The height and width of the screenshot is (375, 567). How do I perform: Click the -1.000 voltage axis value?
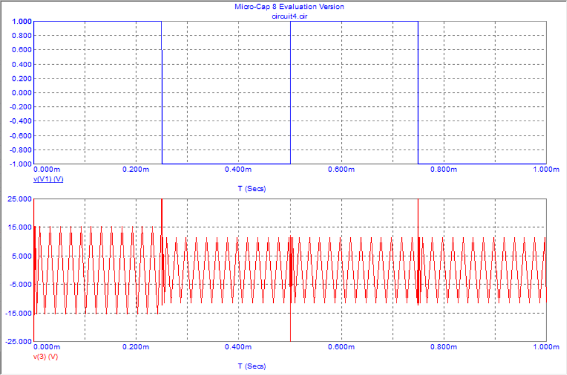click(21, 164)
